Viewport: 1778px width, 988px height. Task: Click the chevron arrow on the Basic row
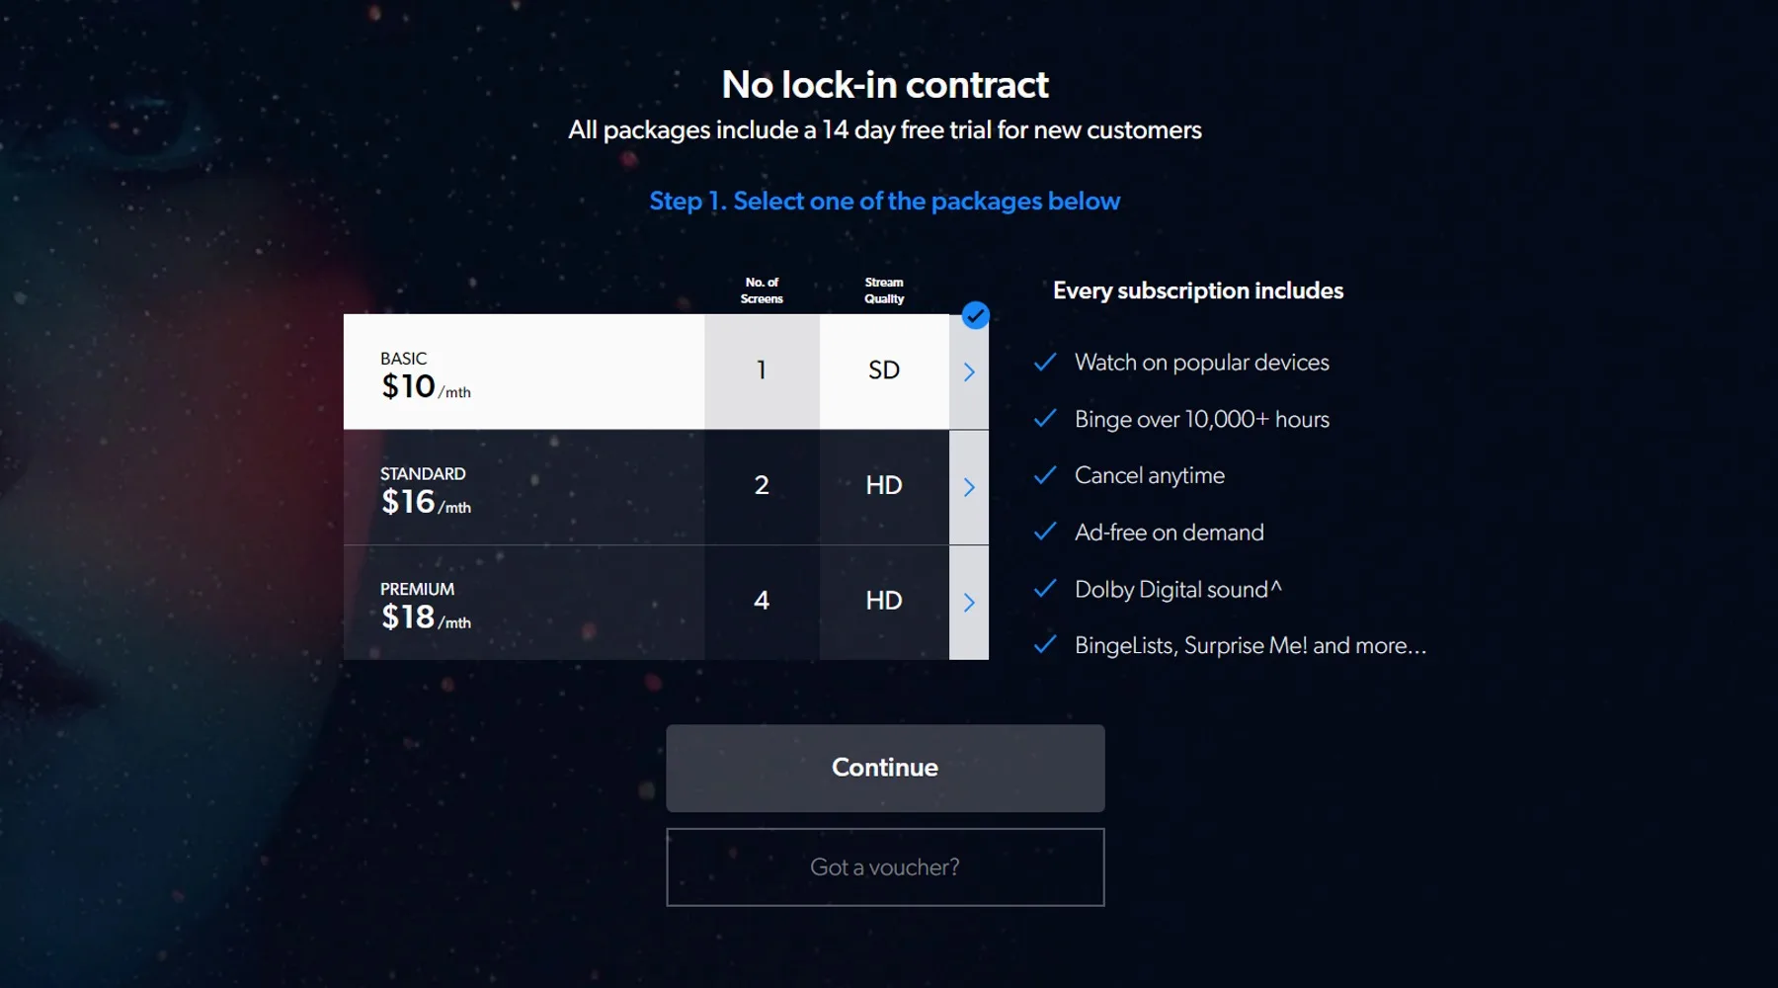[x=969, y=371]
